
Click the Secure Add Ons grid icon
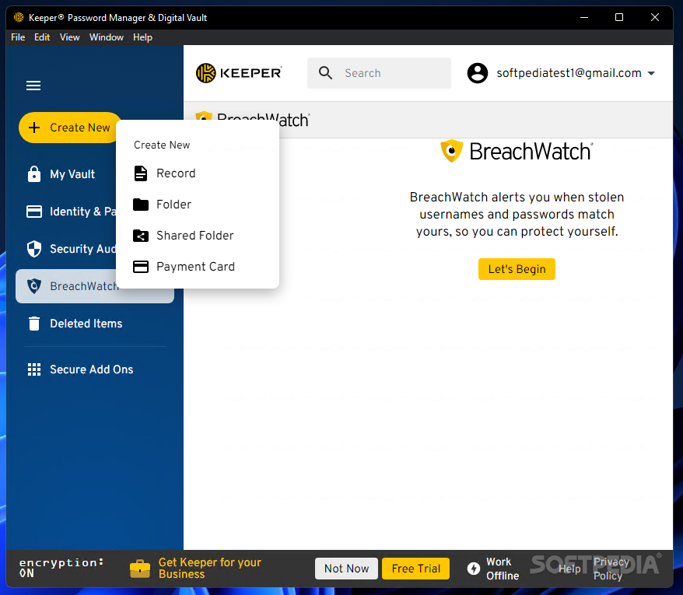point(34,369)
